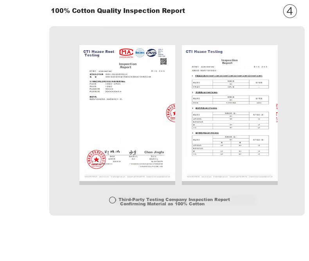The width and height of the screenshot is (309, 261).
Task: Click 'Inspection Report' on the second page
Action: (x=229, y=62)
